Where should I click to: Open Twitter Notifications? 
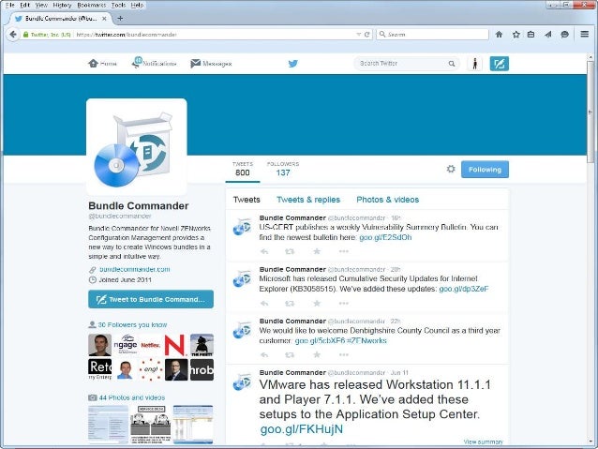point(154,63)
